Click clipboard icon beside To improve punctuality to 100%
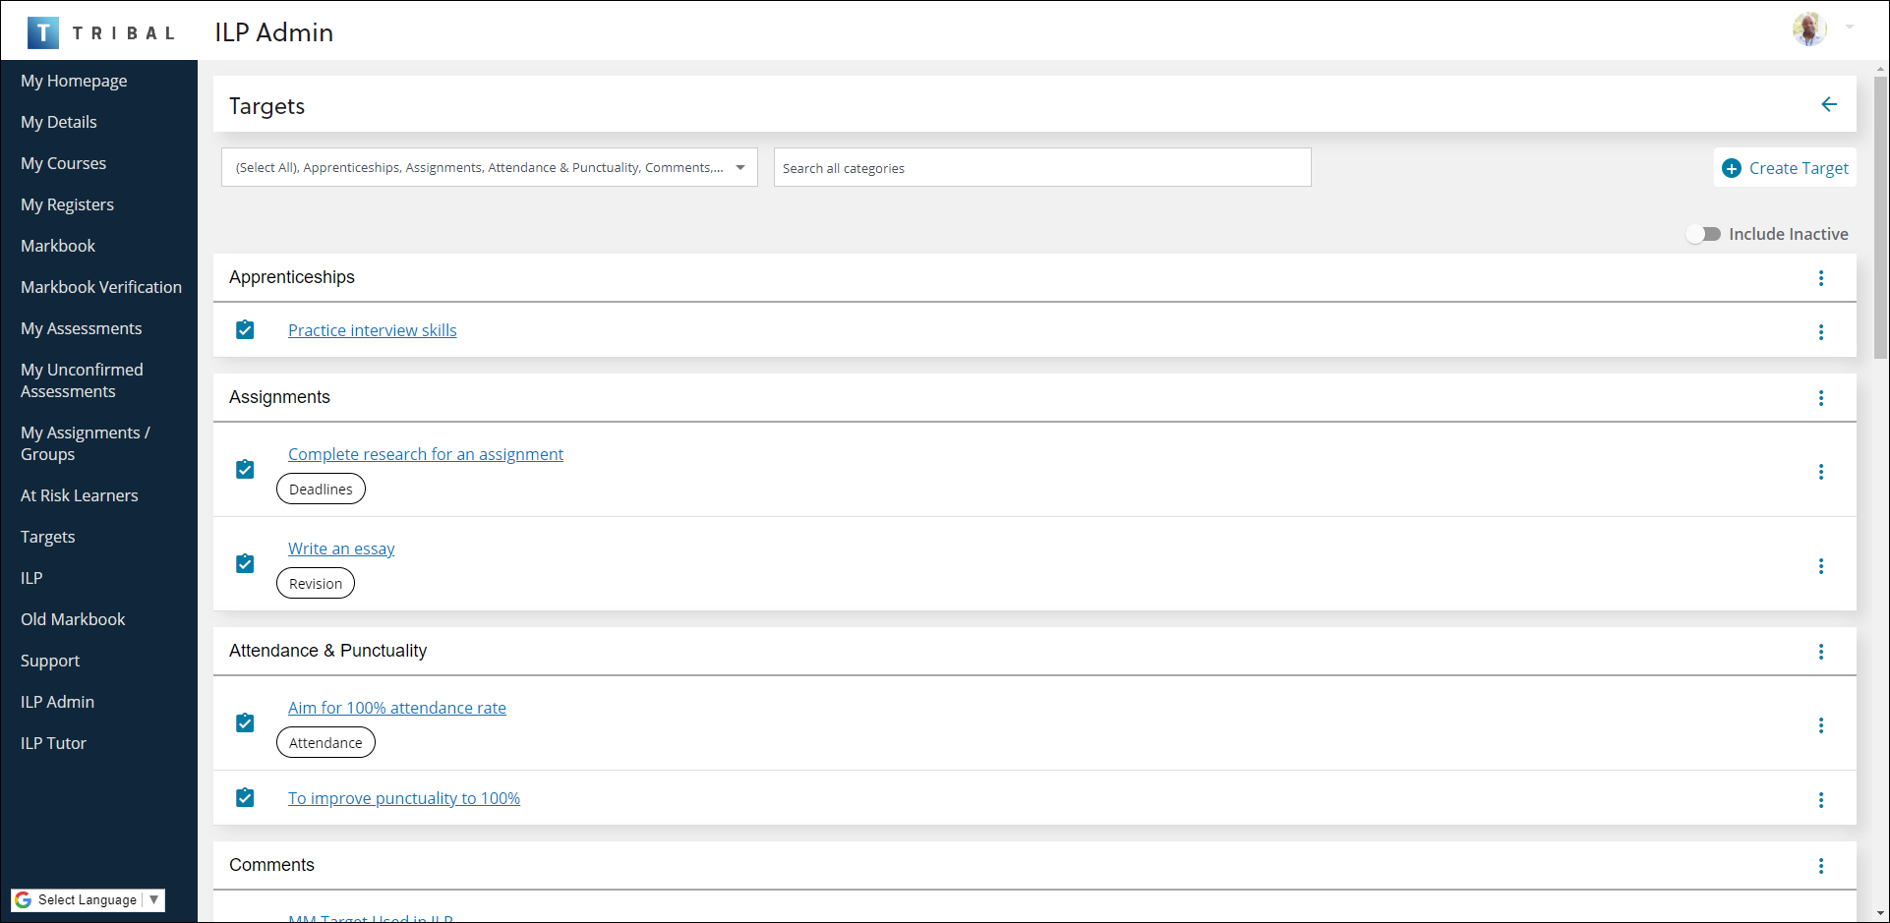The width and height of the screenshot is (1890, 923). [245, 798]
